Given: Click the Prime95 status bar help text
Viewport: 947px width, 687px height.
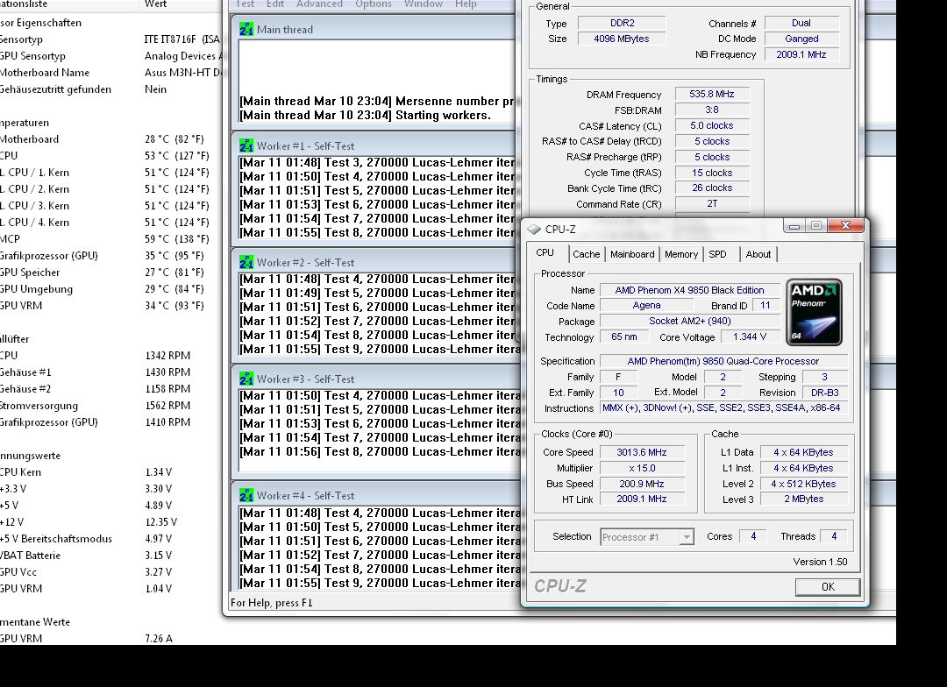Looking at the screenshot, I should click(272, 603).
